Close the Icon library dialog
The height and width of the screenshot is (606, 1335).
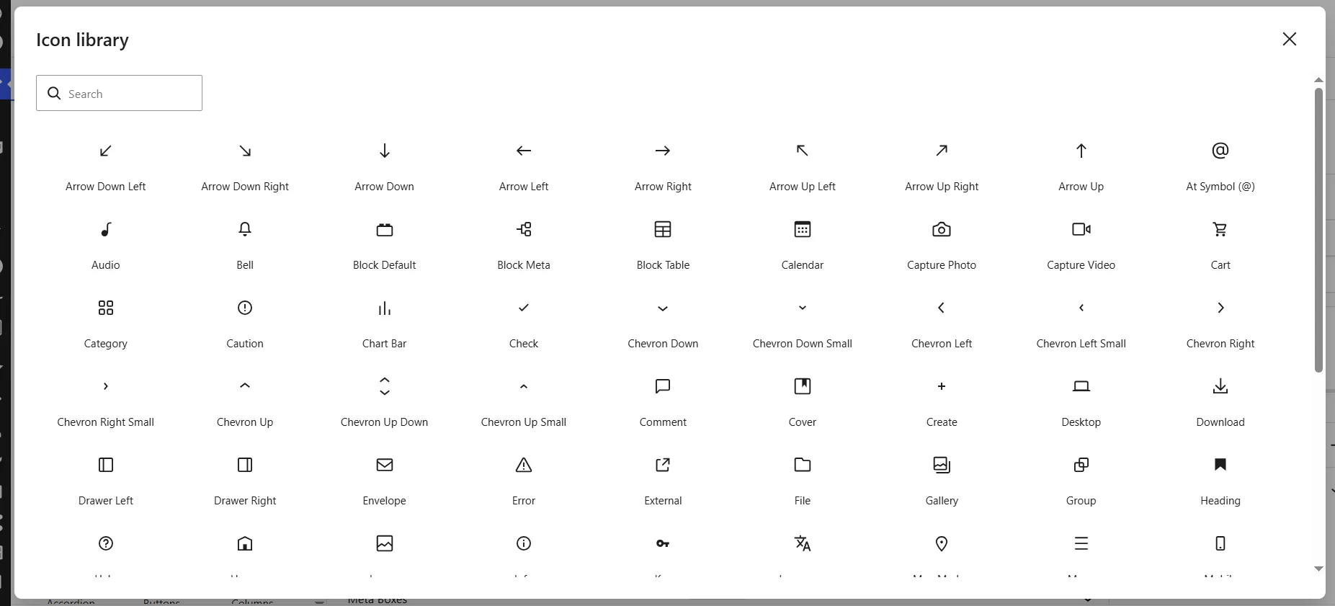pos(1290,39)
